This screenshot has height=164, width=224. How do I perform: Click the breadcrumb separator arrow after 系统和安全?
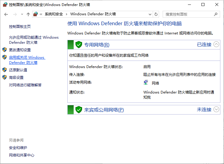pyautogui.click(x=66, y=14)
